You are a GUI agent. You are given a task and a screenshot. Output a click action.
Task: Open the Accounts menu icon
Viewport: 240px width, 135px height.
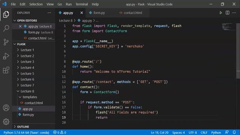pos(6,108)
